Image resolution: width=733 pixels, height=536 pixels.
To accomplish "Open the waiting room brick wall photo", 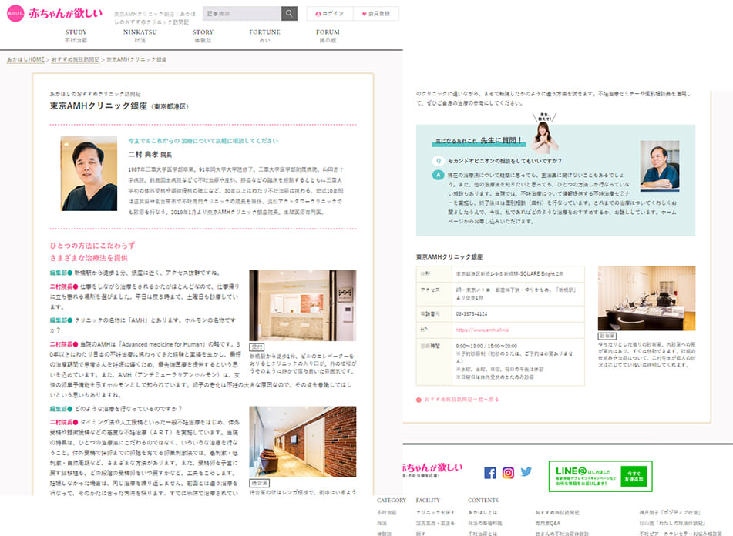I will [x=302, y=442].
